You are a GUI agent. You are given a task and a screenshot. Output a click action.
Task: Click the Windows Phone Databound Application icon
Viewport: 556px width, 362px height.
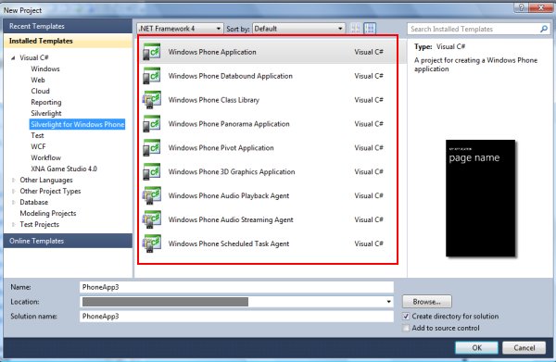(x=152, y=76)
